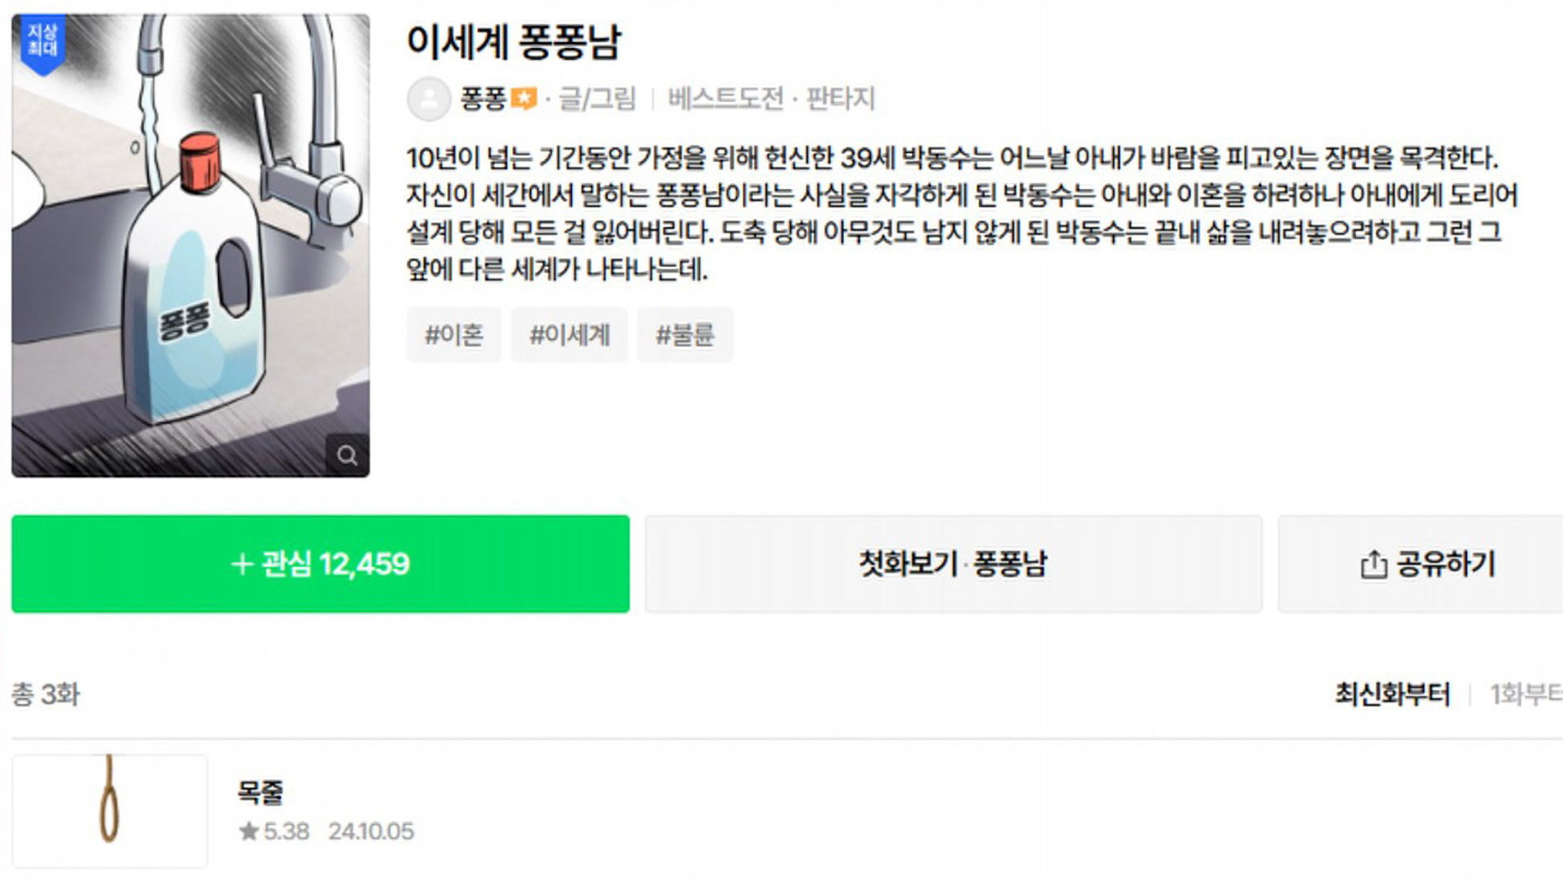The height and width of the screenshot is (879, 1563).
Task: Open the 베스트도전 category page
Action: tap(725, 98)
